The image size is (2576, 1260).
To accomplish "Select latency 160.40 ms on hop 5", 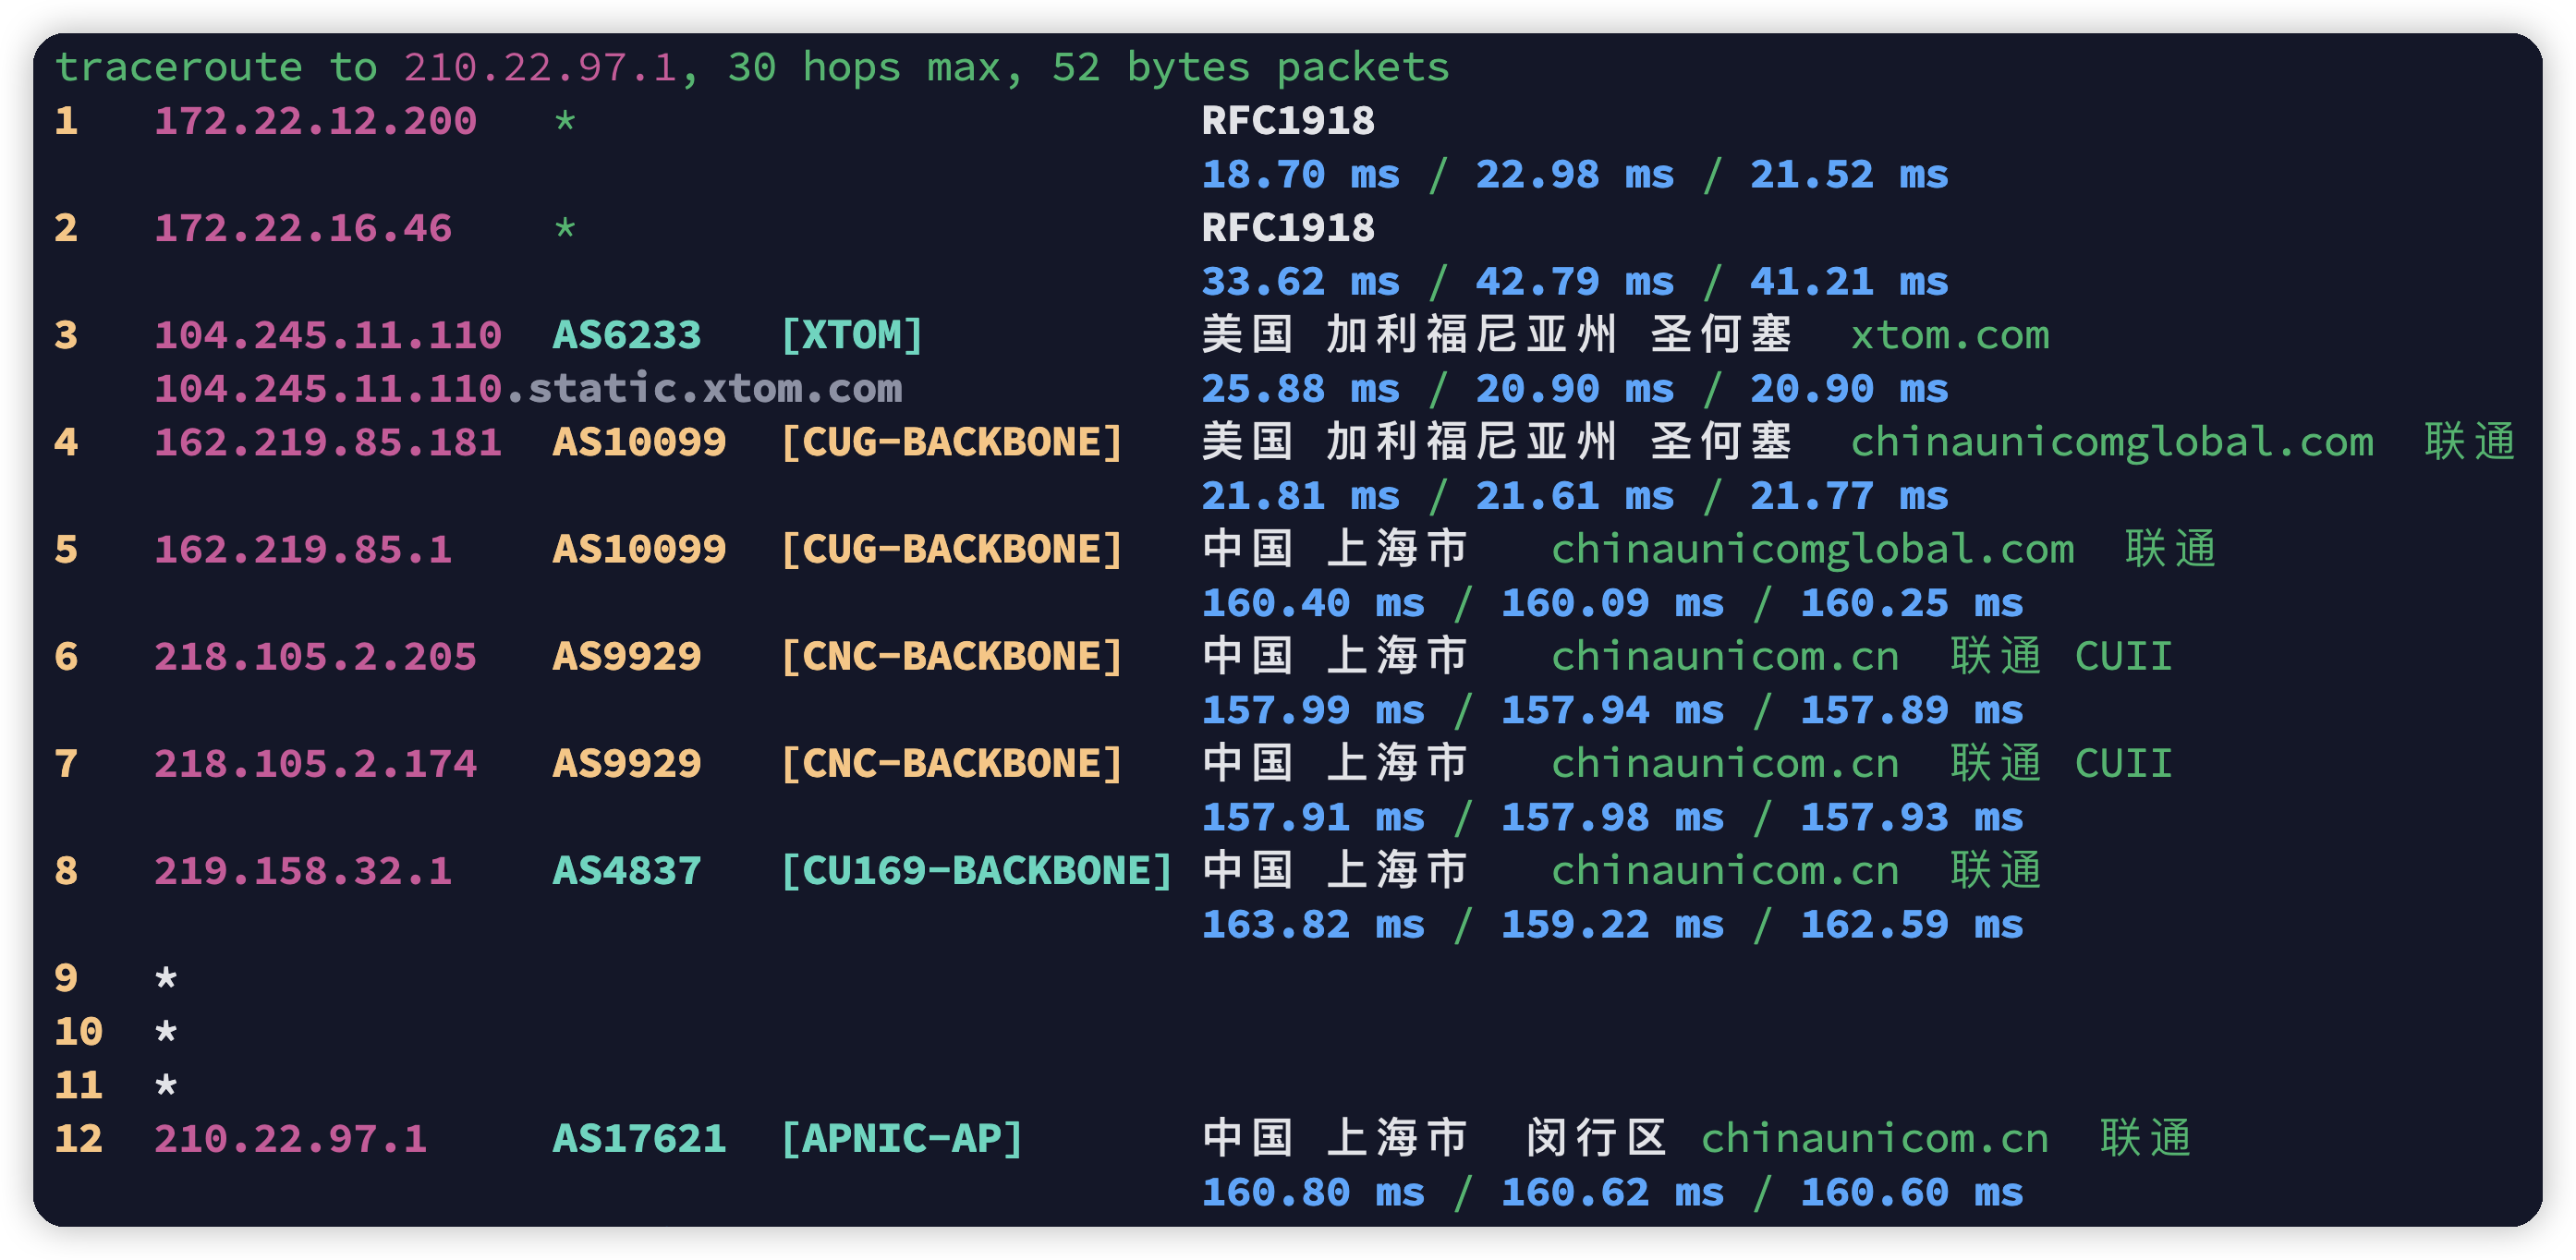I will (1313, 604).
